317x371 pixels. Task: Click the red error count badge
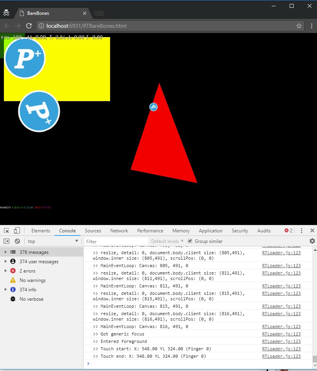(288, 231)
